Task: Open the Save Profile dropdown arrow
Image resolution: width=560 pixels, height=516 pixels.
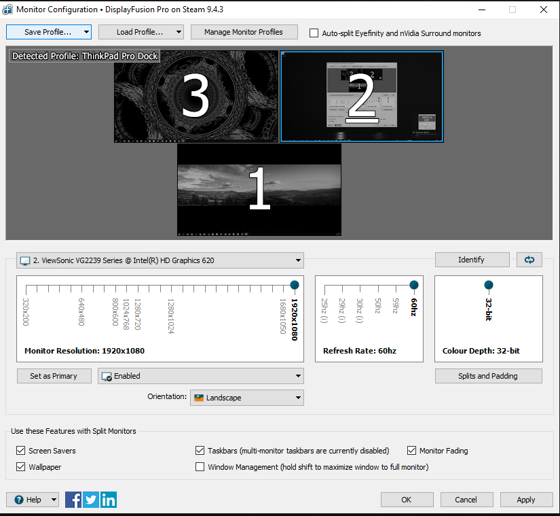Action: pyautogui.click(x=86, y=32)
